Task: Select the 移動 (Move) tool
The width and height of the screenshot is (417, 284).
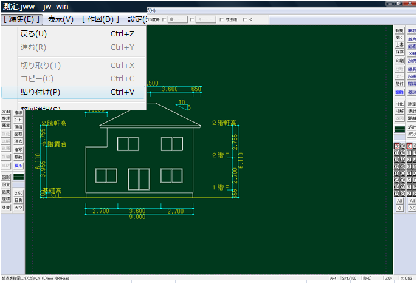Action: click(18, 157)
